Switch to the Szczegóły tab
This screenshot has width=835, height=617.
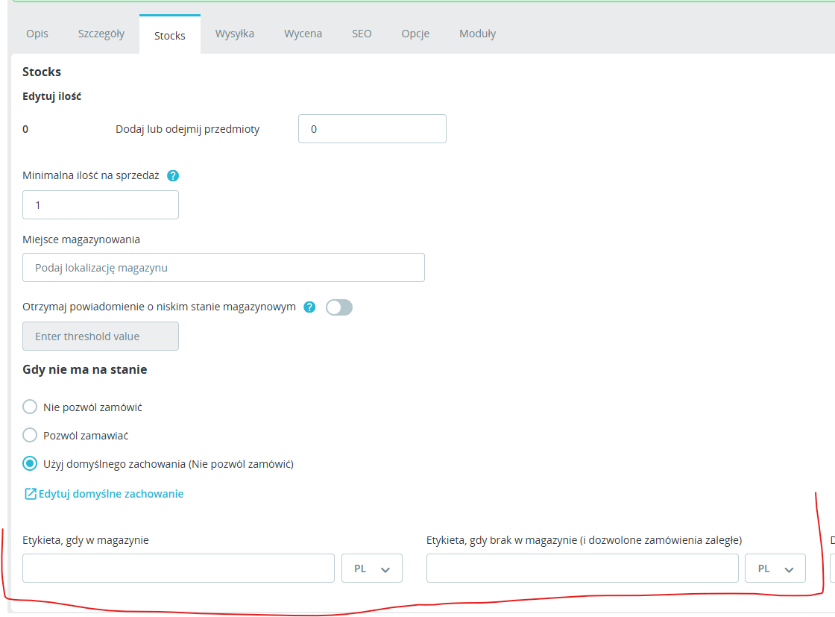pyautogui.click(x=101, y=34)
